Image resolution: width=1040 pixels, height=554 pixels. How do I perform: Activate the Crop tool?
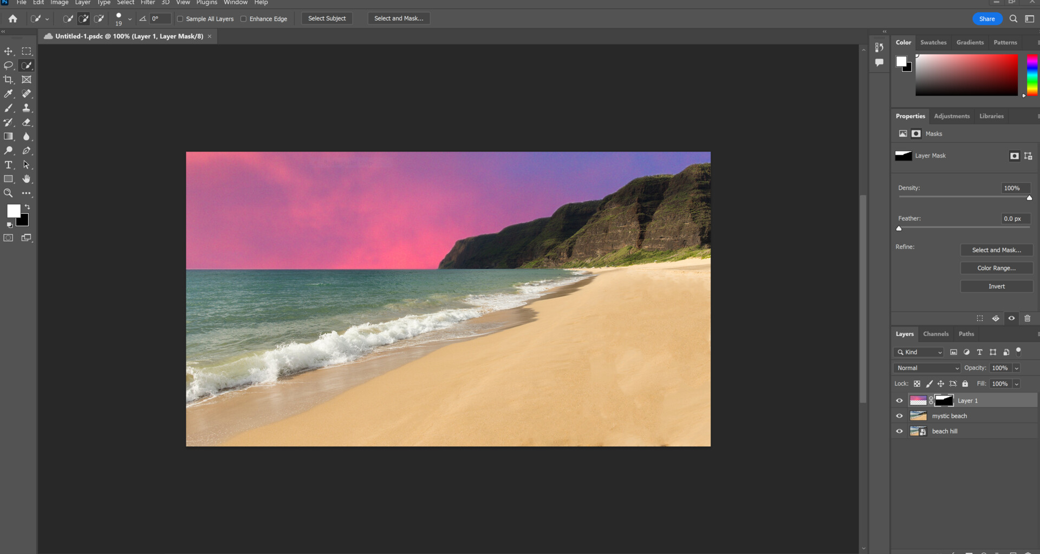(9, 80)
